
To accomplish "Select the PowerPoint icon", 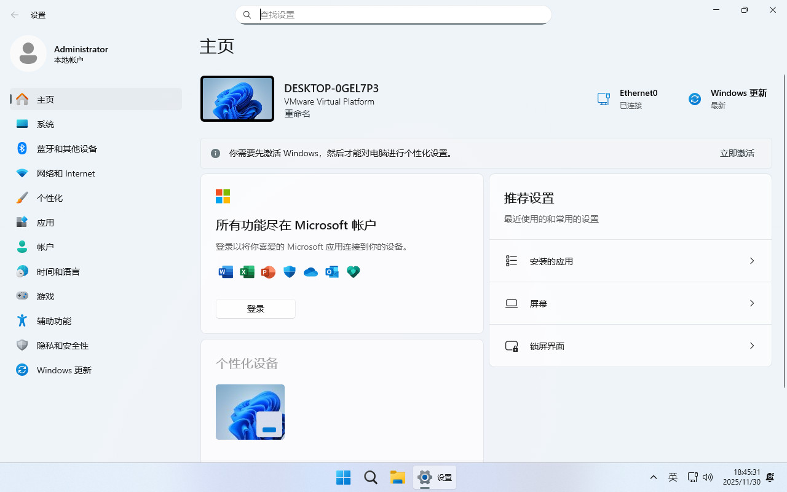I will [268, 272].
